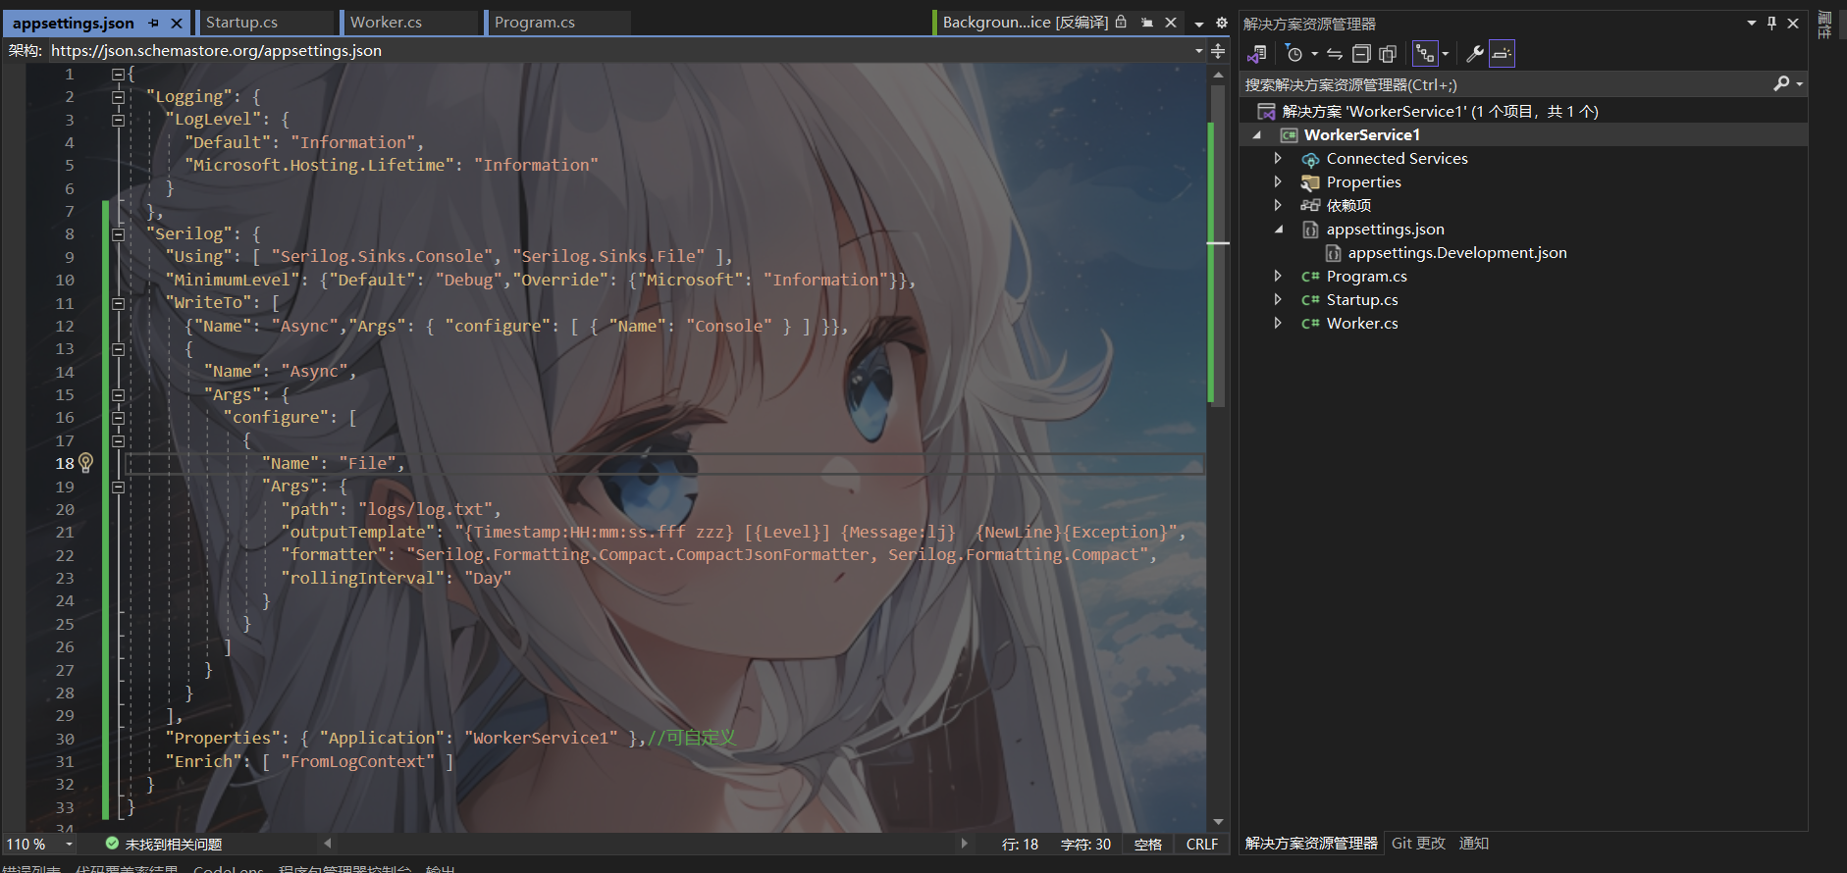Close the decompiled BackgroundService tab
This screenshot has height=873, width=1847.
(1171, 23)
